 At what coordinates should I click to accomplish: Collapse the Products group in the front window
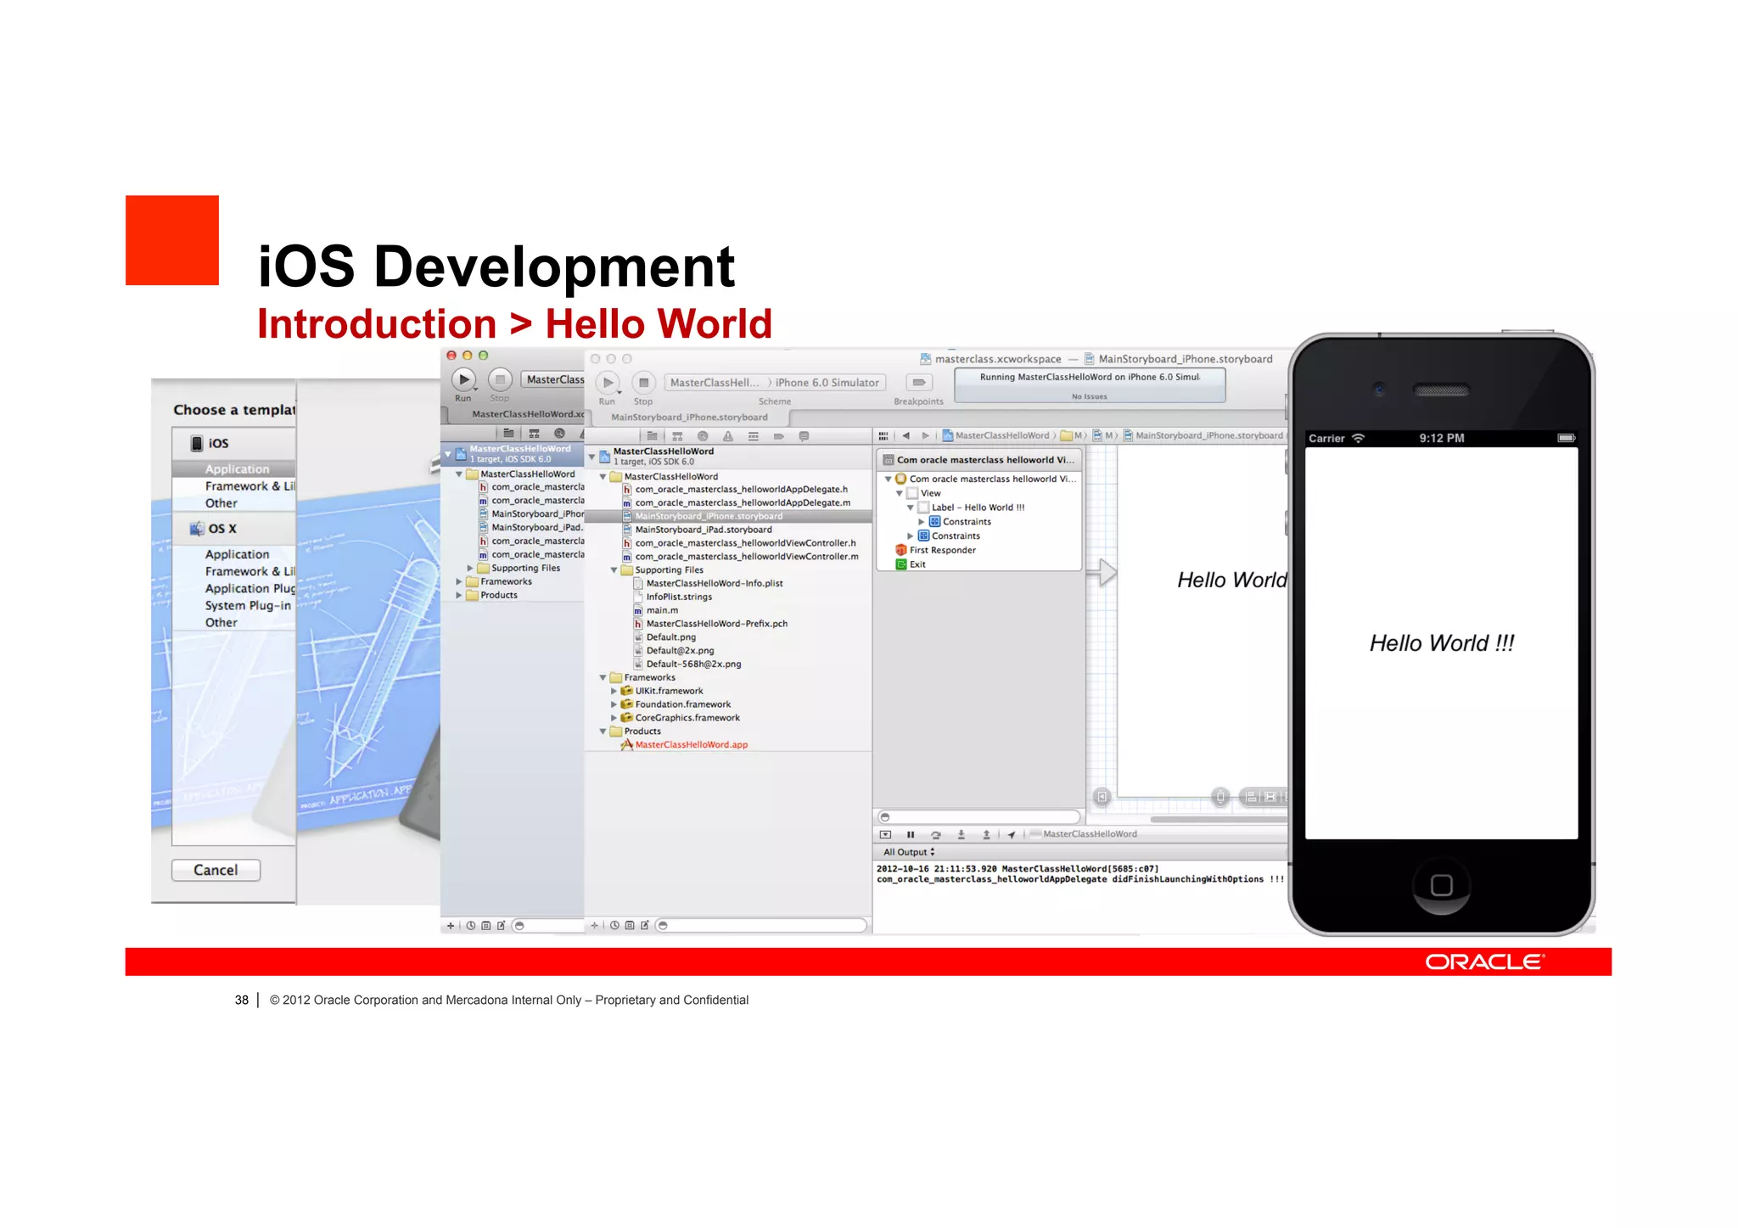coord(603,732)
